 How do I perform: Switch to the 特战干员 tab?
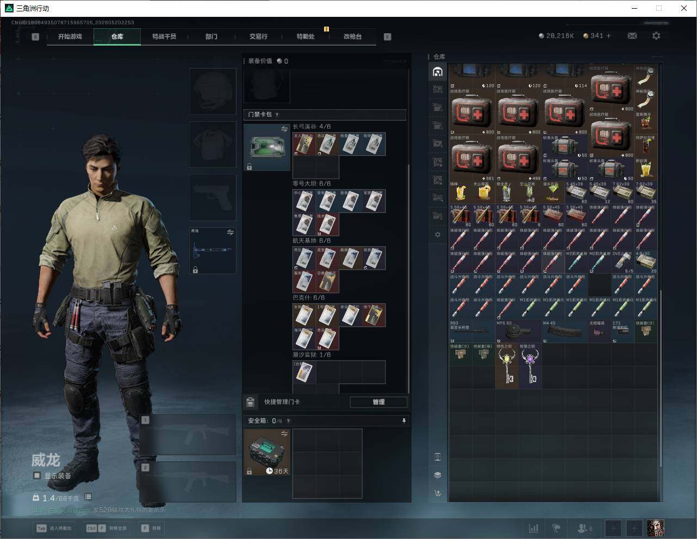(164, 36)
